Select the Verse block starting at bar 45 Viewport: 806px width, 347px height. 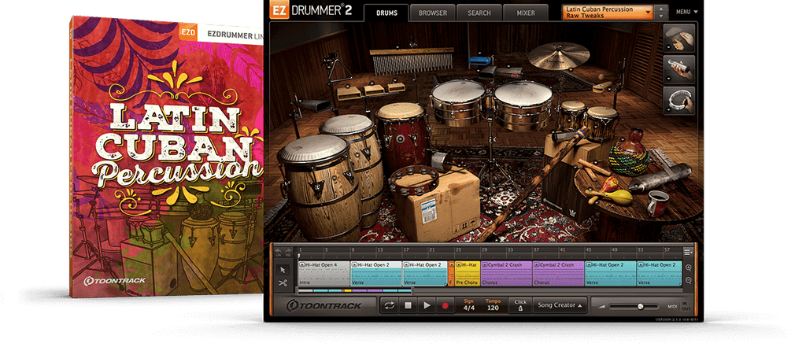click(x=610, y=273)
